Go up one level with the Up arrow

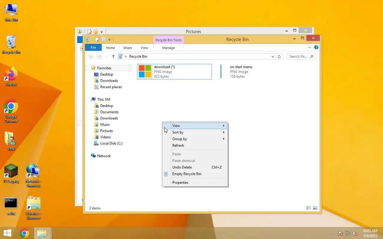pos(113,56)
